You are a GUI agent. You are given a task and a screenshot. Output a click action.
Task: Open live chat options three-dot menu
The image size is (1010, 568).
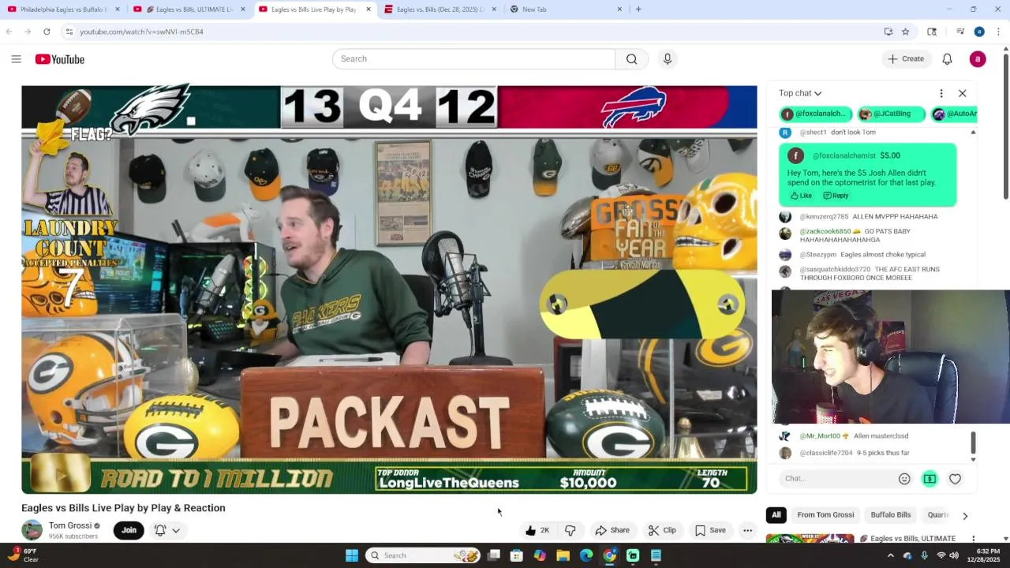941,93
